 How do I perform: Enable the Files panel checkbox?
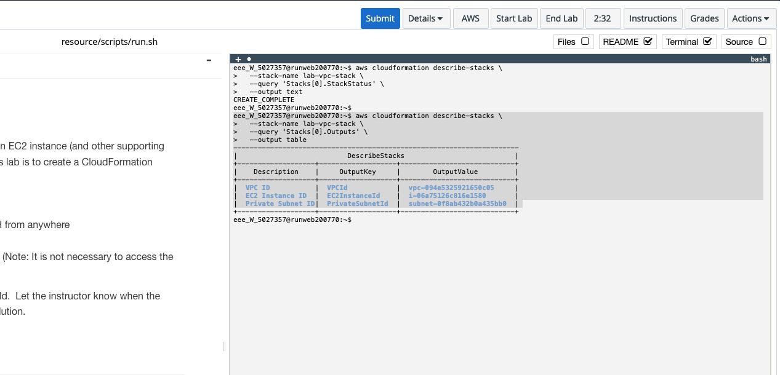pyautogui.click(x=585, y=41)
